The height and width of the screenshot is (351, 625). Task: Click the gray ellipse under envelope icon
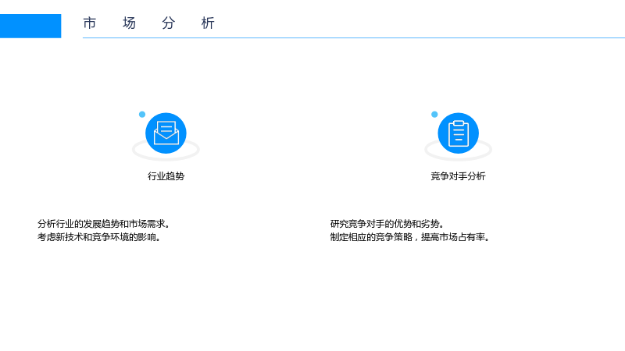point(166,151)
